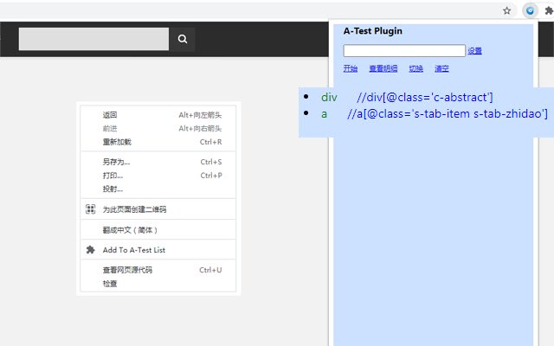This screenshot has height=346, width=554.
Task: Click the 切换 switch link
Action: pyautogui.click(x=415, y=68)
